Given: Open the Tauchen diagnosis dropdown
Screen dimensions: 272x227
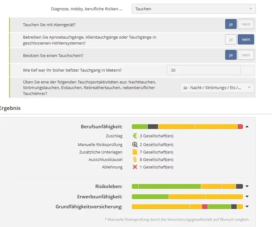Looking at the screenshot, I should [x=194, y=9].
